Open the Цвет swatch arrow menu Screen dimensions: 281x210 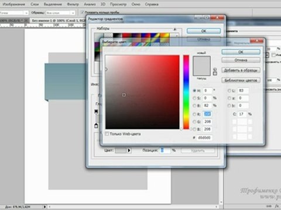(129, 150)
